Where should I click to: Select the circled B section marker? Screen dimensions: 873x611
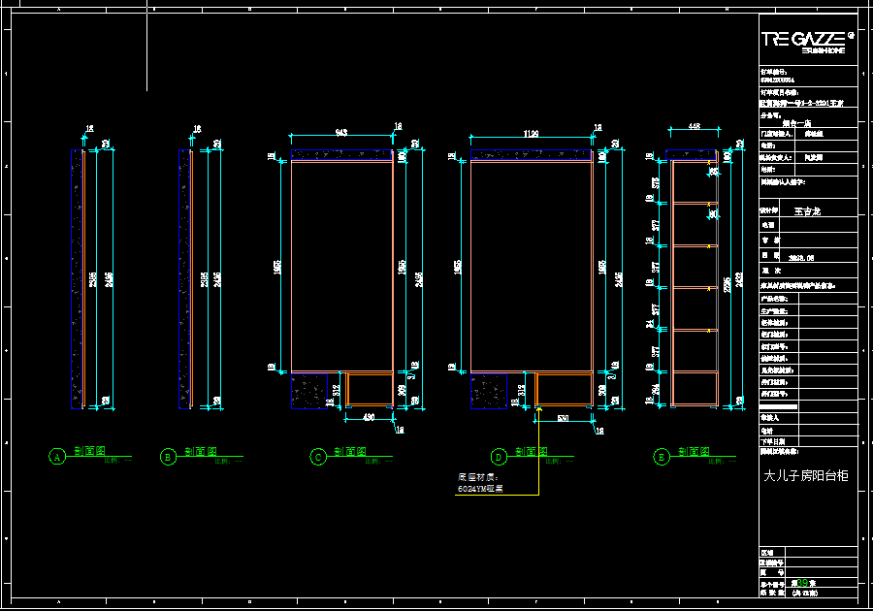168,458
